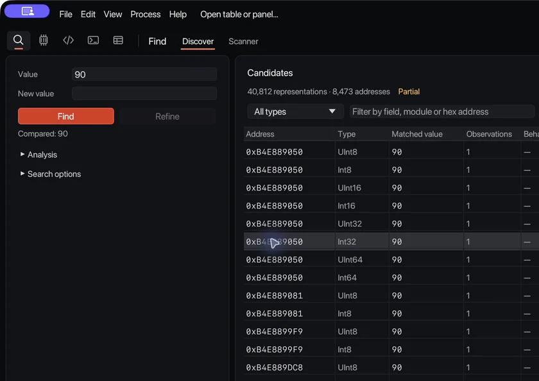Select 0xB4E8899F9 row with type Int8
This screenshot has height=381, width=539.
pyautogui.click(x=391, y=349)
